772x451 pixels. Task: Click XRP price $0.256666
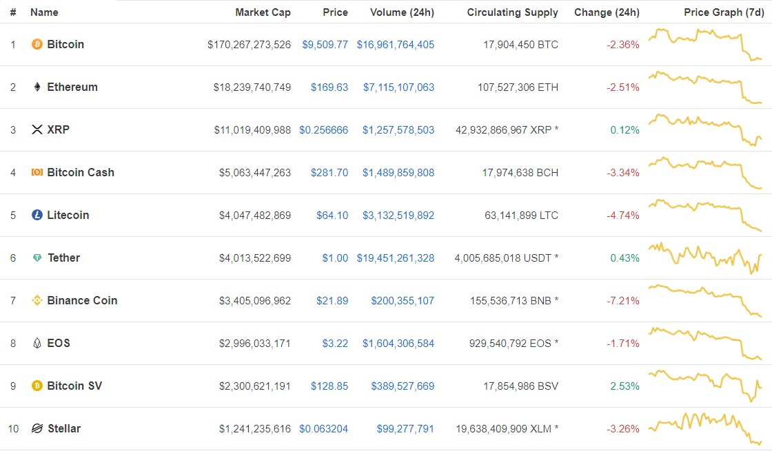click(323, 130)
